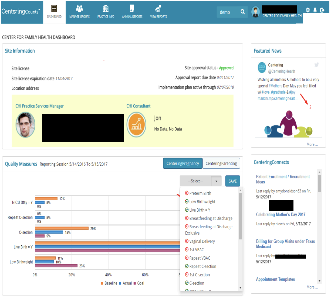Click measures list scroll-up arrow
This screenshot has width=331, height=298.
click(240, 190)
